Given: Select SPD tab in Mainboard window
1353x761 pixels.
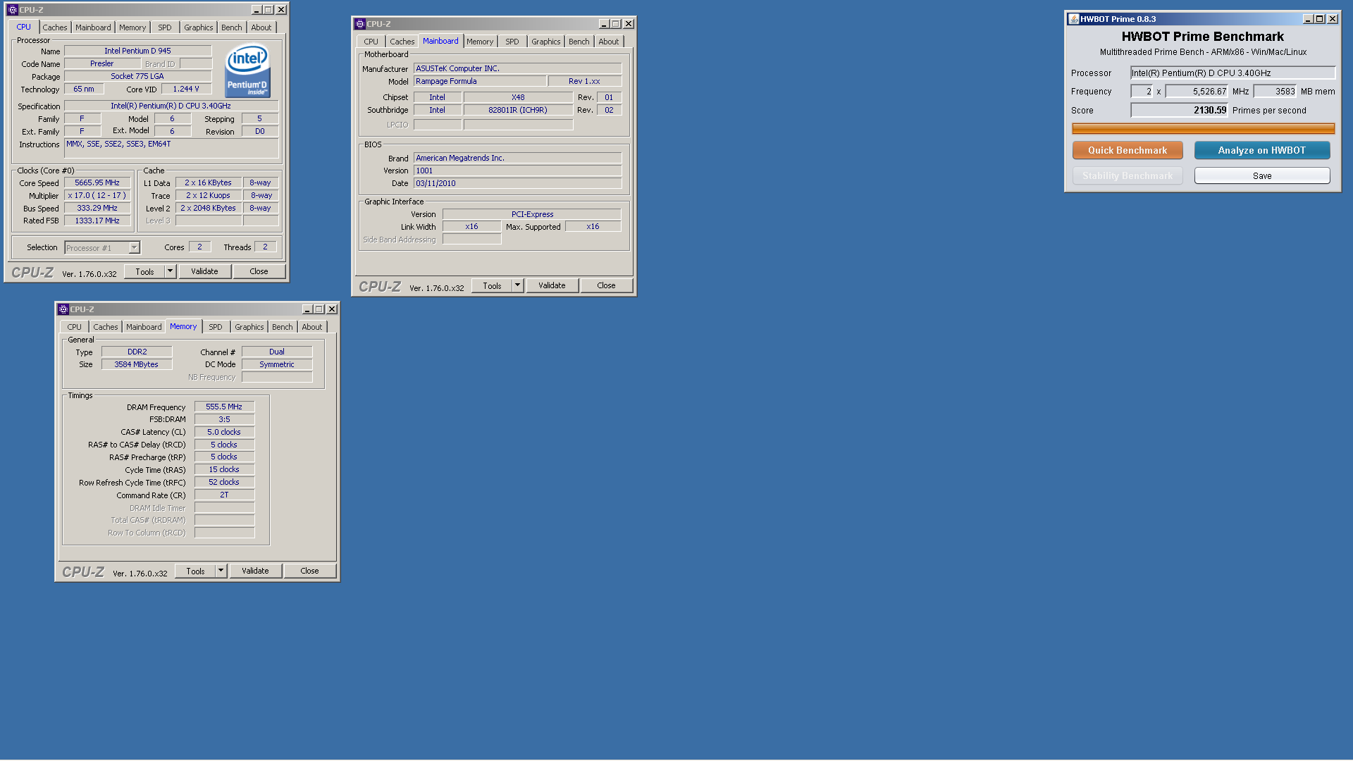Looking at the screenshot, I should point(512,42).
